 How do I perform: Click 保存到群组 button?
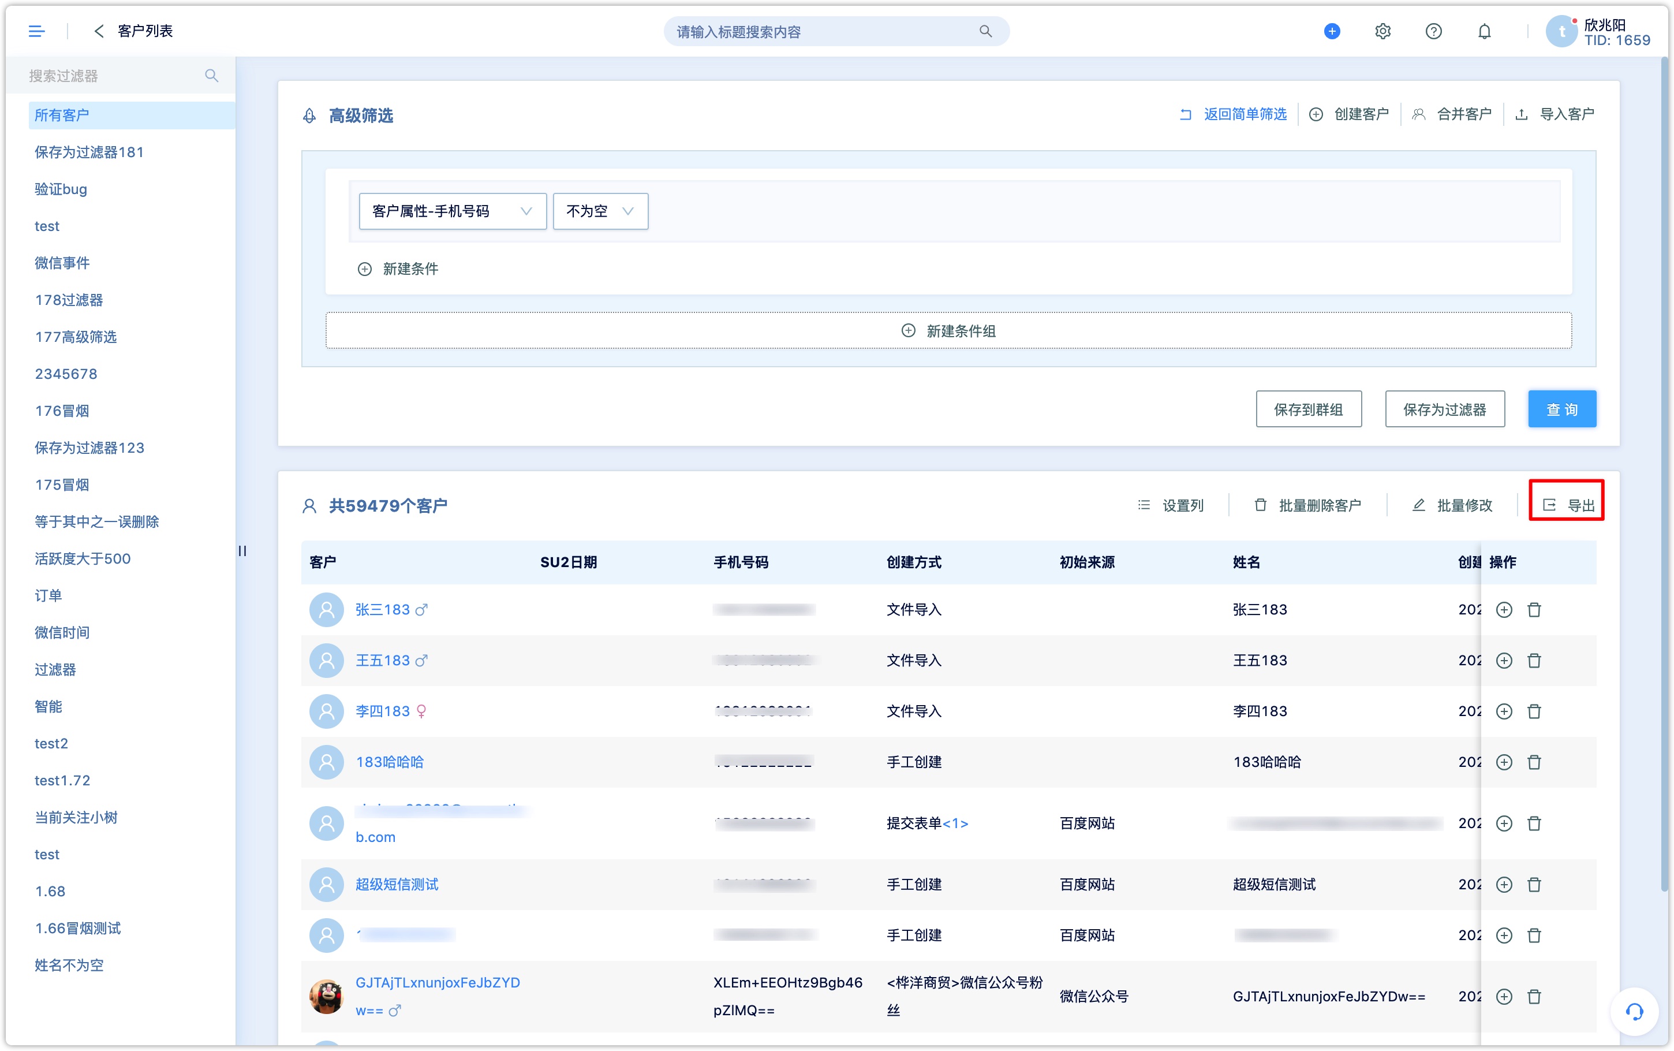(x=1308, y=409)
